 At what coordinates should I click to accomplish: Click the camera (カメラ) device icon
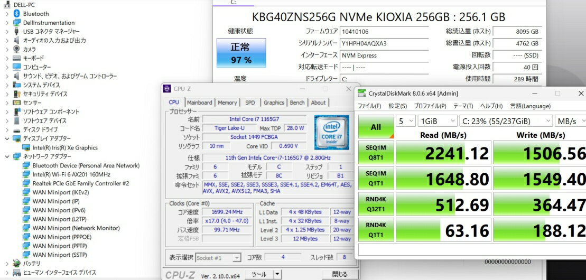pos(17,49)
